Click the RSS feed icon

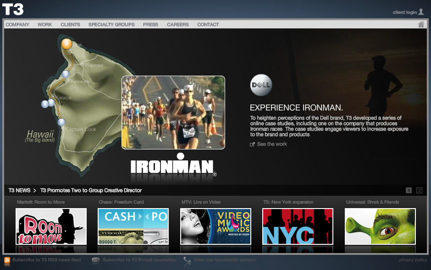7,260
